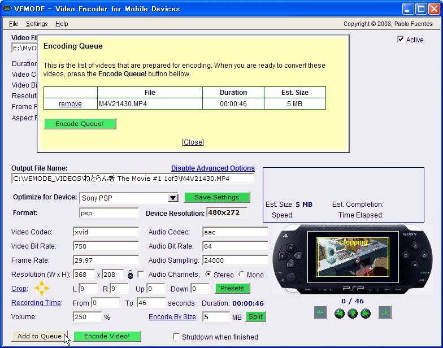This screenshot has width=443, height=348.
Task: Click the Duration column header
Action: tap(233, 93)
